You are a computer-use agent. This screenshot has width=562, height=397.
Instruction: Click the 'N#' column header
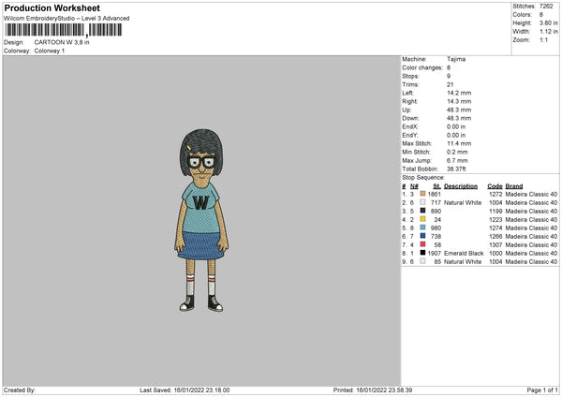click(414, 186)
